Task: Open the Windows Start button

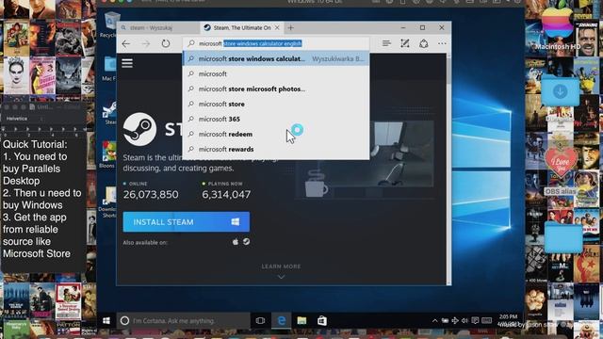Action: tap(106, 320)
